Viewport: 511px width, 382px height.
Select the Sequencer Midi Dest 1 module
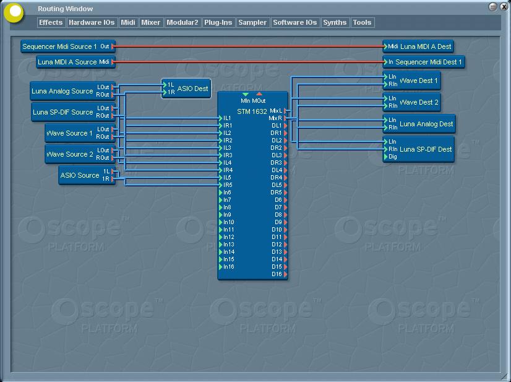coord(424,62)
